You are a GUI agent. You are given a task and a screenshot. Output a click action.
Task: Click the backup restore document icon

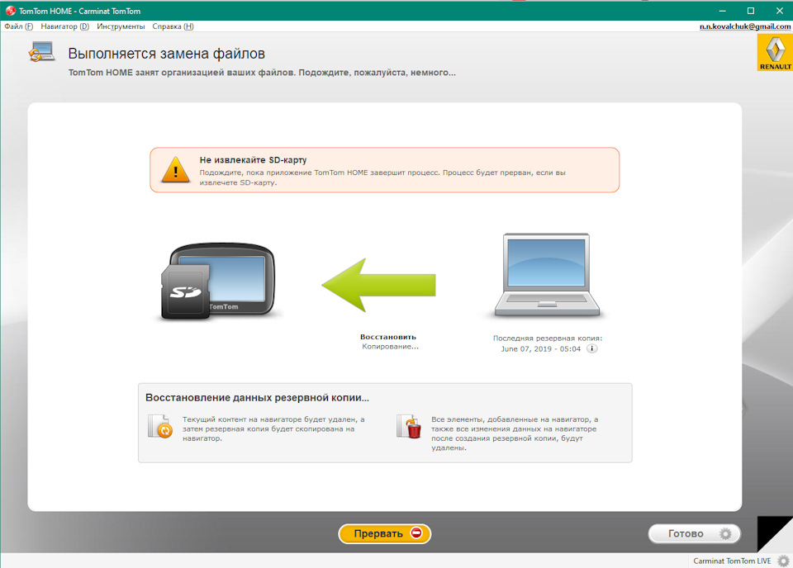[x=159, y=426]
